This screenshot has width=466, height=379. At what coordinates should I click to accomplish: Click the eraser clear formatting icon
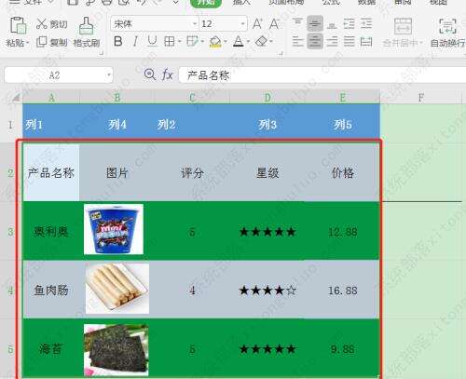(x=261, y=41)
